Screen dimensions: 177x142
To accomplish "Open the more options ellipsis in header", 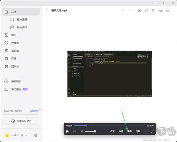I will click(161, 10).
